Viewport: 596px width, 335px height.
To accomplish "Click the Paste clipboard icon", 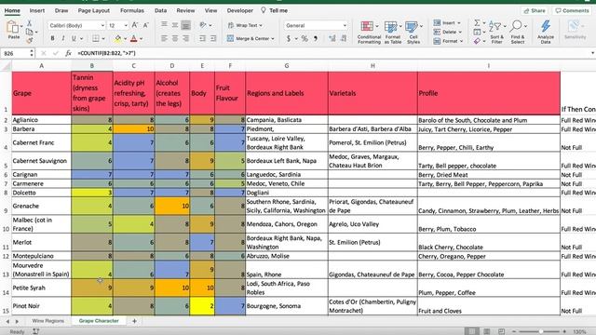I will pos(12,28).
